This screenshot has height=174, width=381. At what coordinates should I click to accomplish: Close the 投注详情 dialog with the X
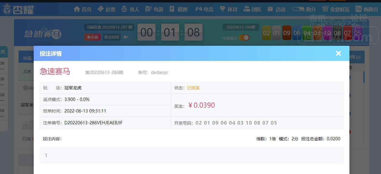click(338, 53)
